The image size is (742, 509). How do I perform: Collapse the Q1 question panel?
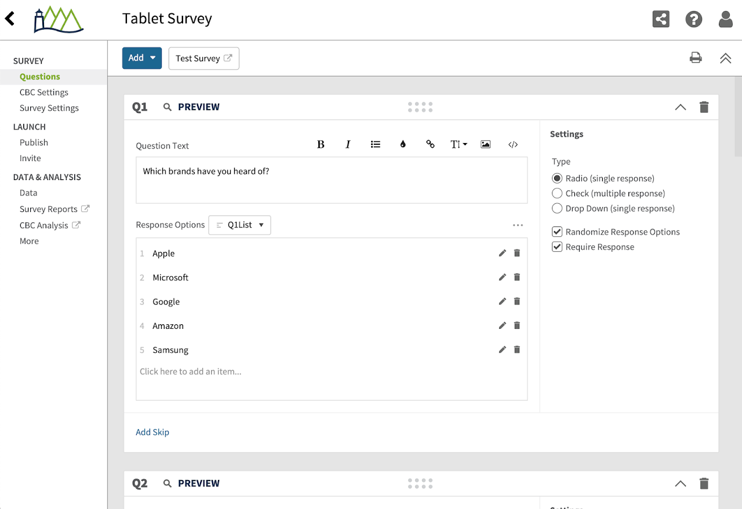[x=681, y=107]
